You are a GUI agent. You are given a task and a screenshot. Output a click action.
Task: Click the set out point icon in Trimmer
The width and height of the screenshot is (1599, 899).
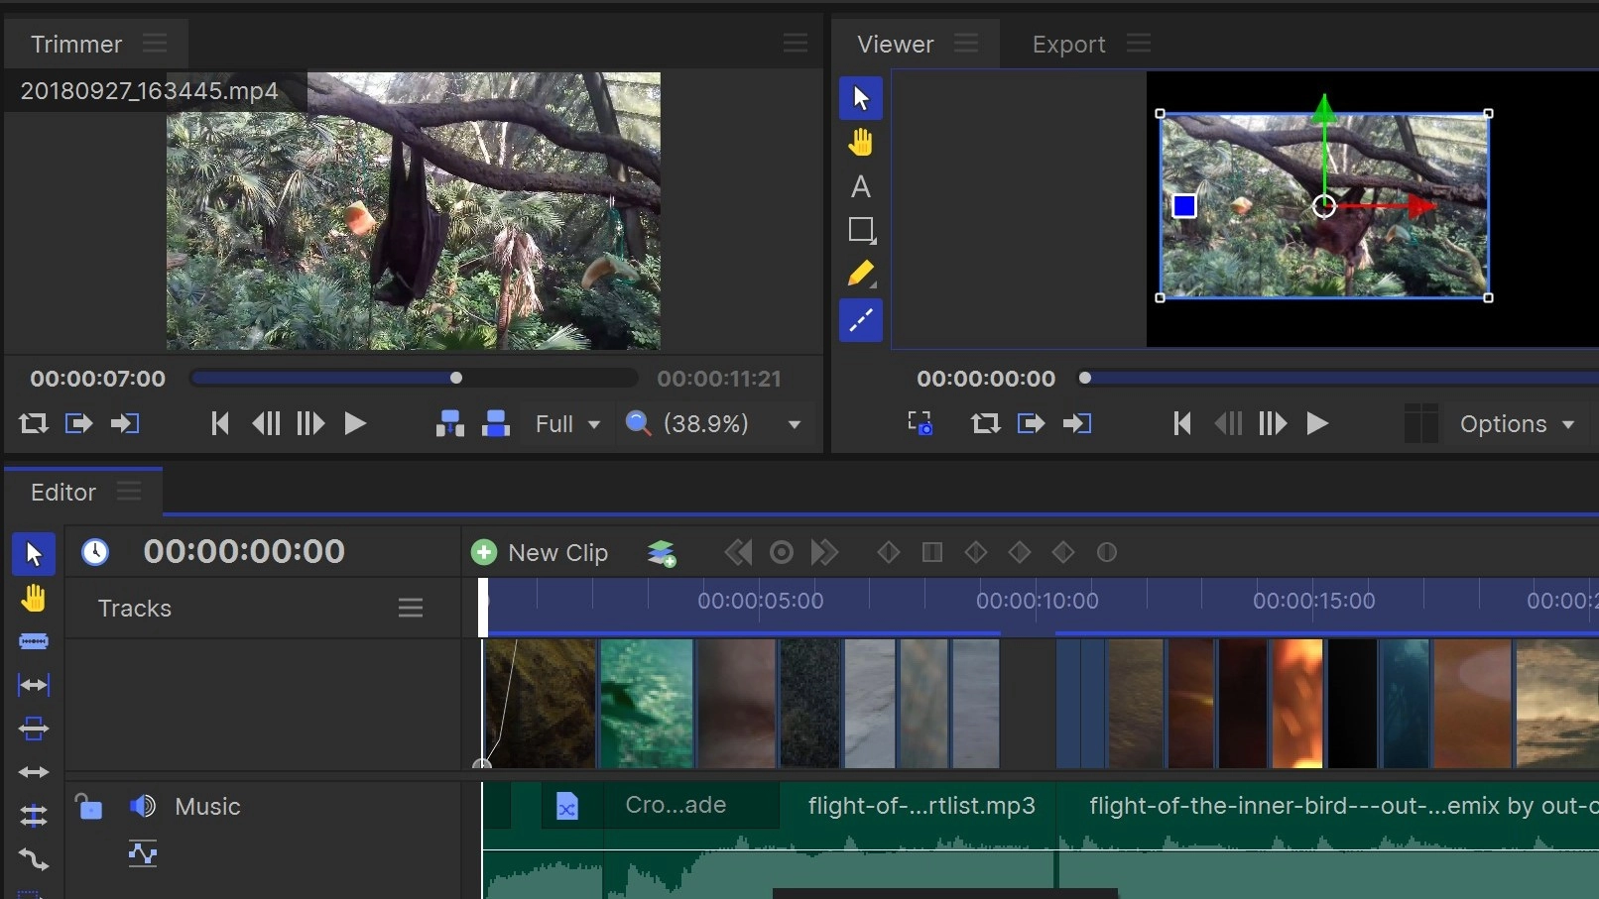coord(125,424)
